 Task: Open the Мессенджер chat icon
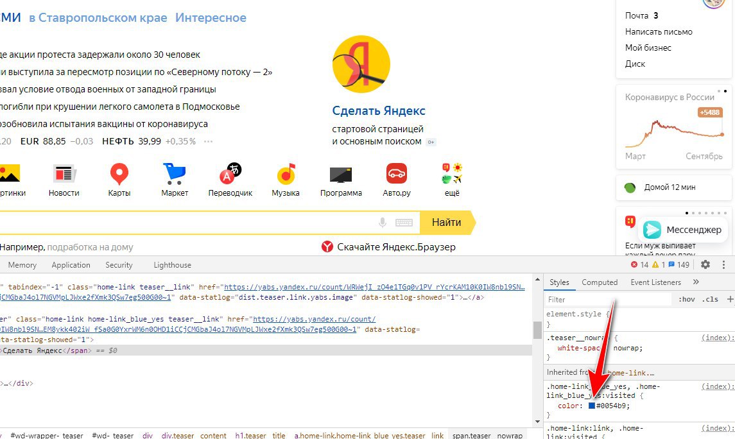click(x=652, y=230)
